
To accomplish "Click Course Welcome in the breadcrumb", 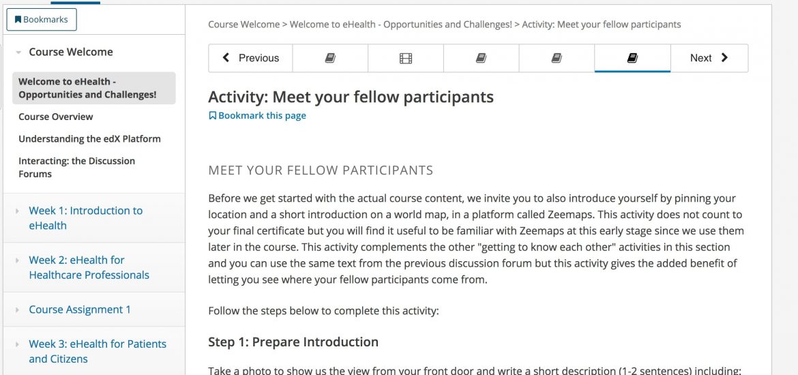I will point(243,25).
